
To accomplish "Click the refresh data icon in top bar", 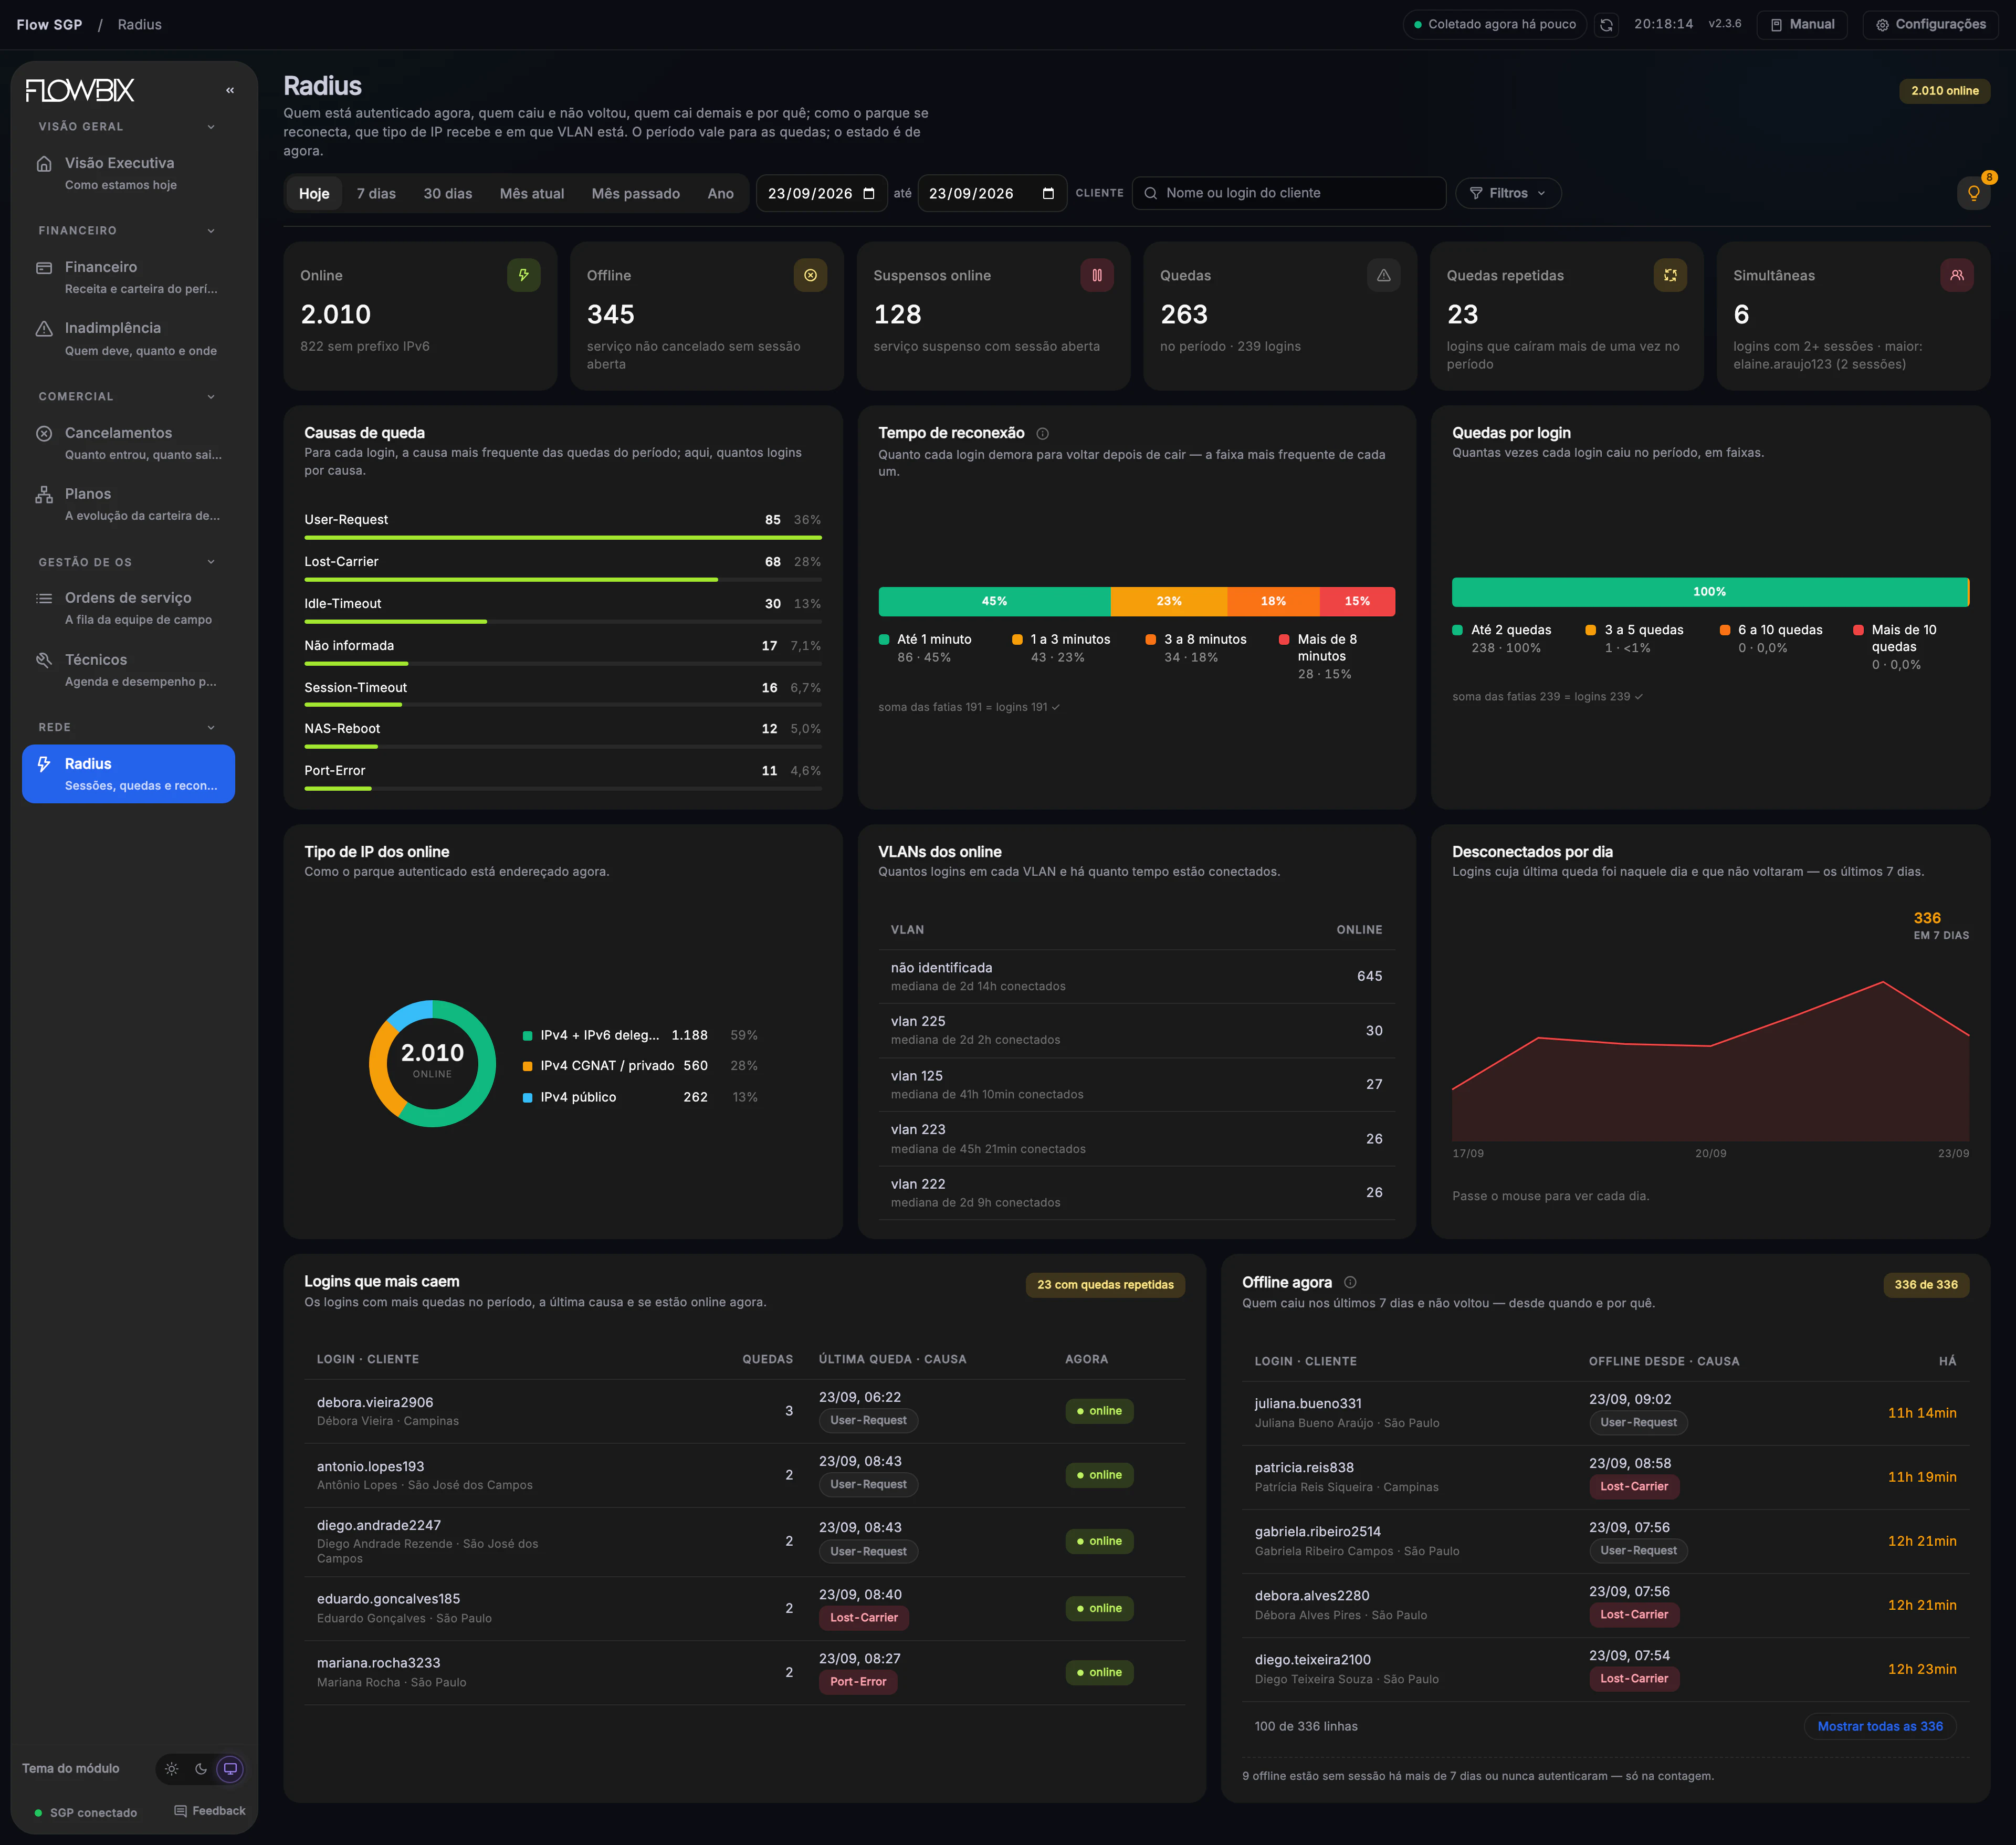I will coord(1606,25).
